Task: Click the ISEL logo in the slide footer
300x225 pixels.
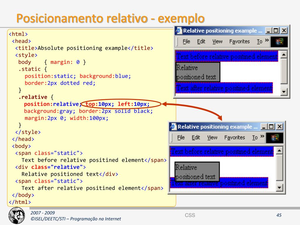Action: click(x=17, y=216)
